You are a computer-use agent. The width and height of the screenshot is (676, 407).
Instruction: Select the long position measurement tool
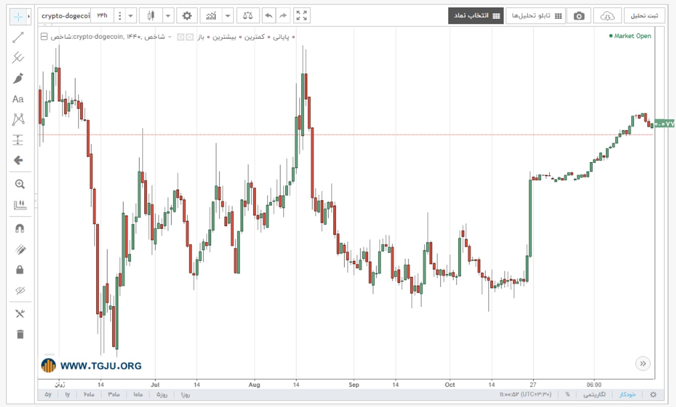18,140
